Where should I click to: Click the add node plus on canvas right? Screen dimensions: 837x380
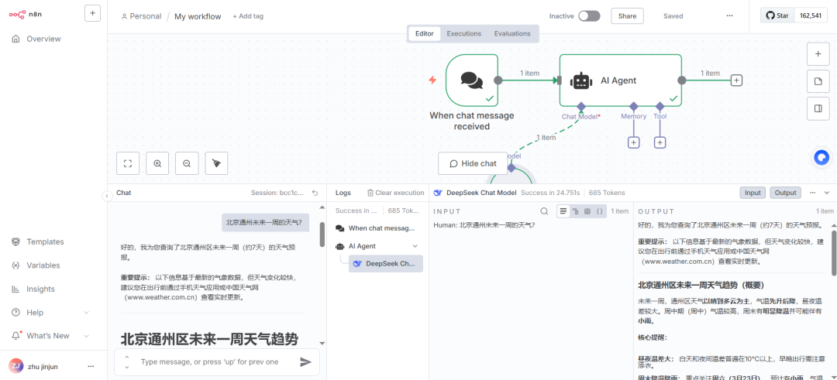pyautogui.click(x=818, y=54)
